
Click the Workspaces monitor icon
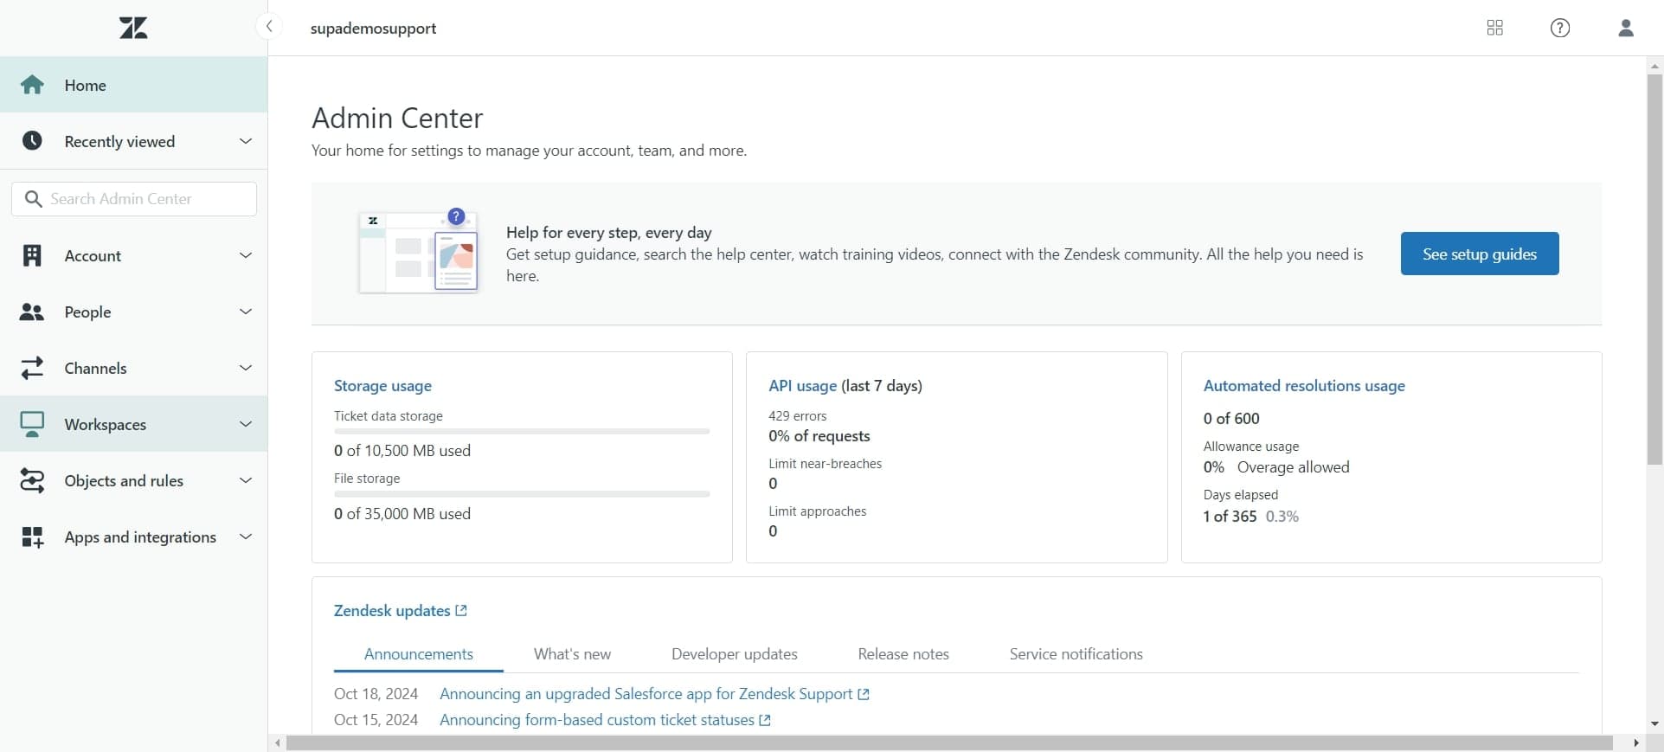point(32,424)
